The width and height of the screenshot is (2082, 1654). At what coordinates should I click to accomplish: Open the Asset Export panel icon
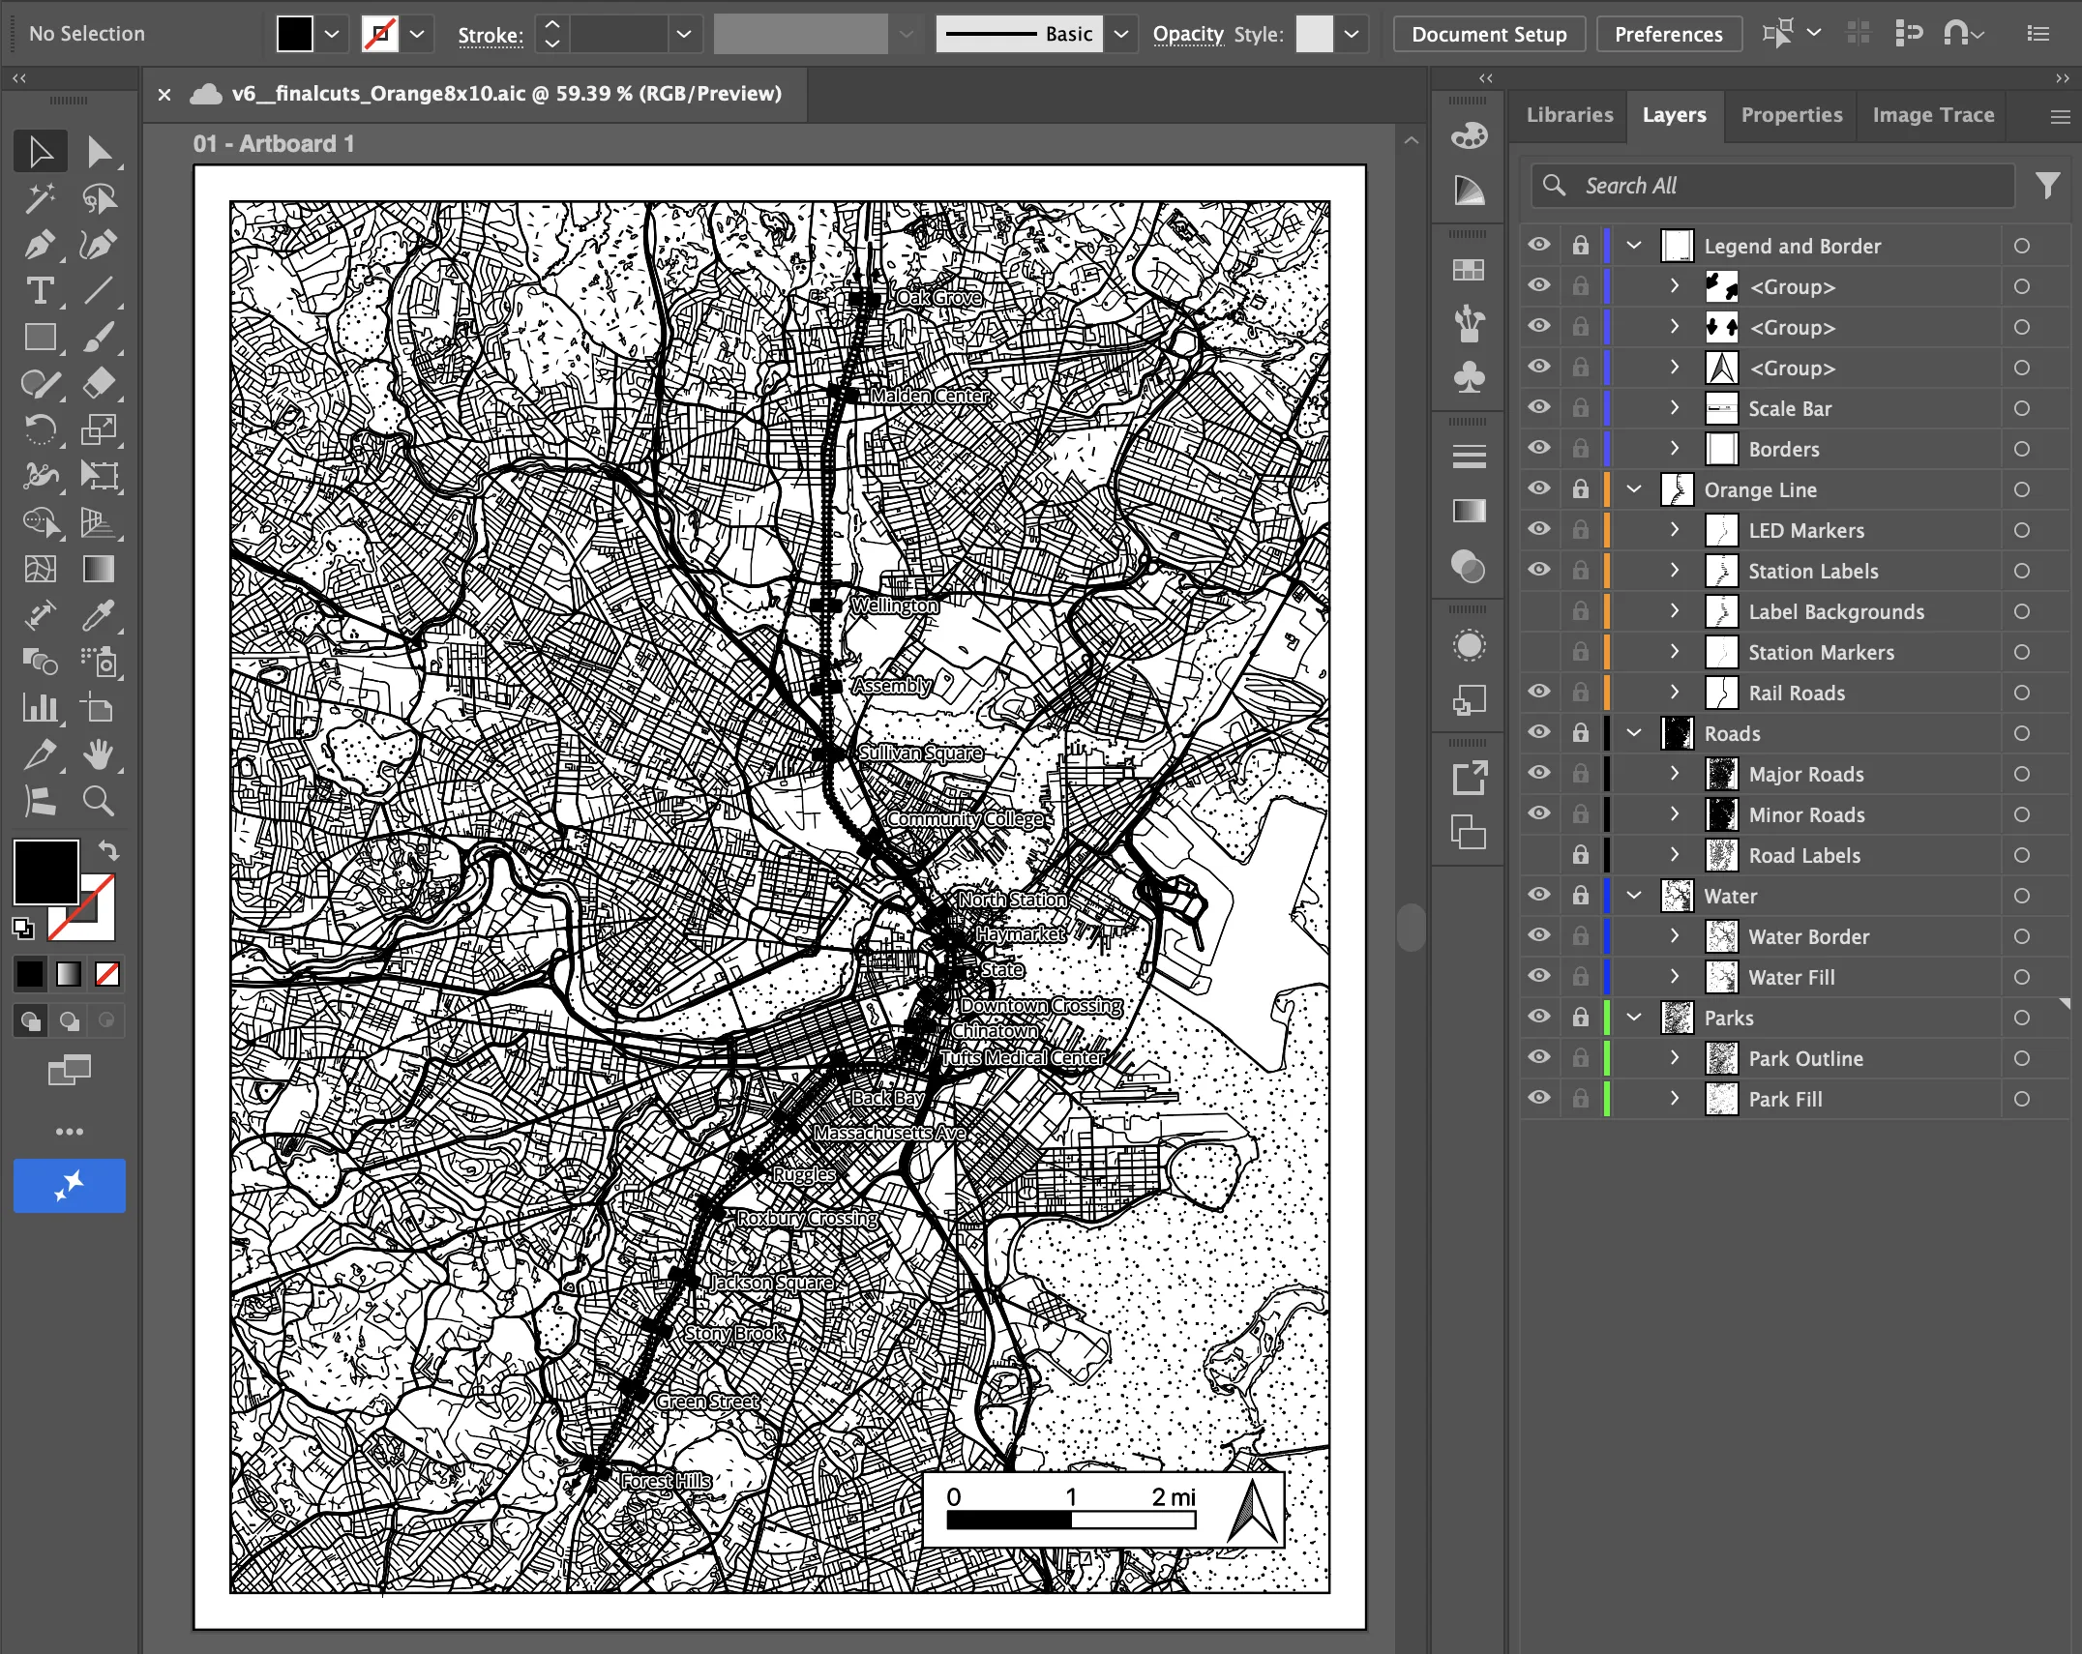(x=1469, y=778)
